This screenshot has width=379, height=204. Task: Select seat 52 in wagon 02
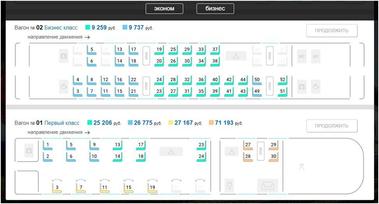[282, 80]
